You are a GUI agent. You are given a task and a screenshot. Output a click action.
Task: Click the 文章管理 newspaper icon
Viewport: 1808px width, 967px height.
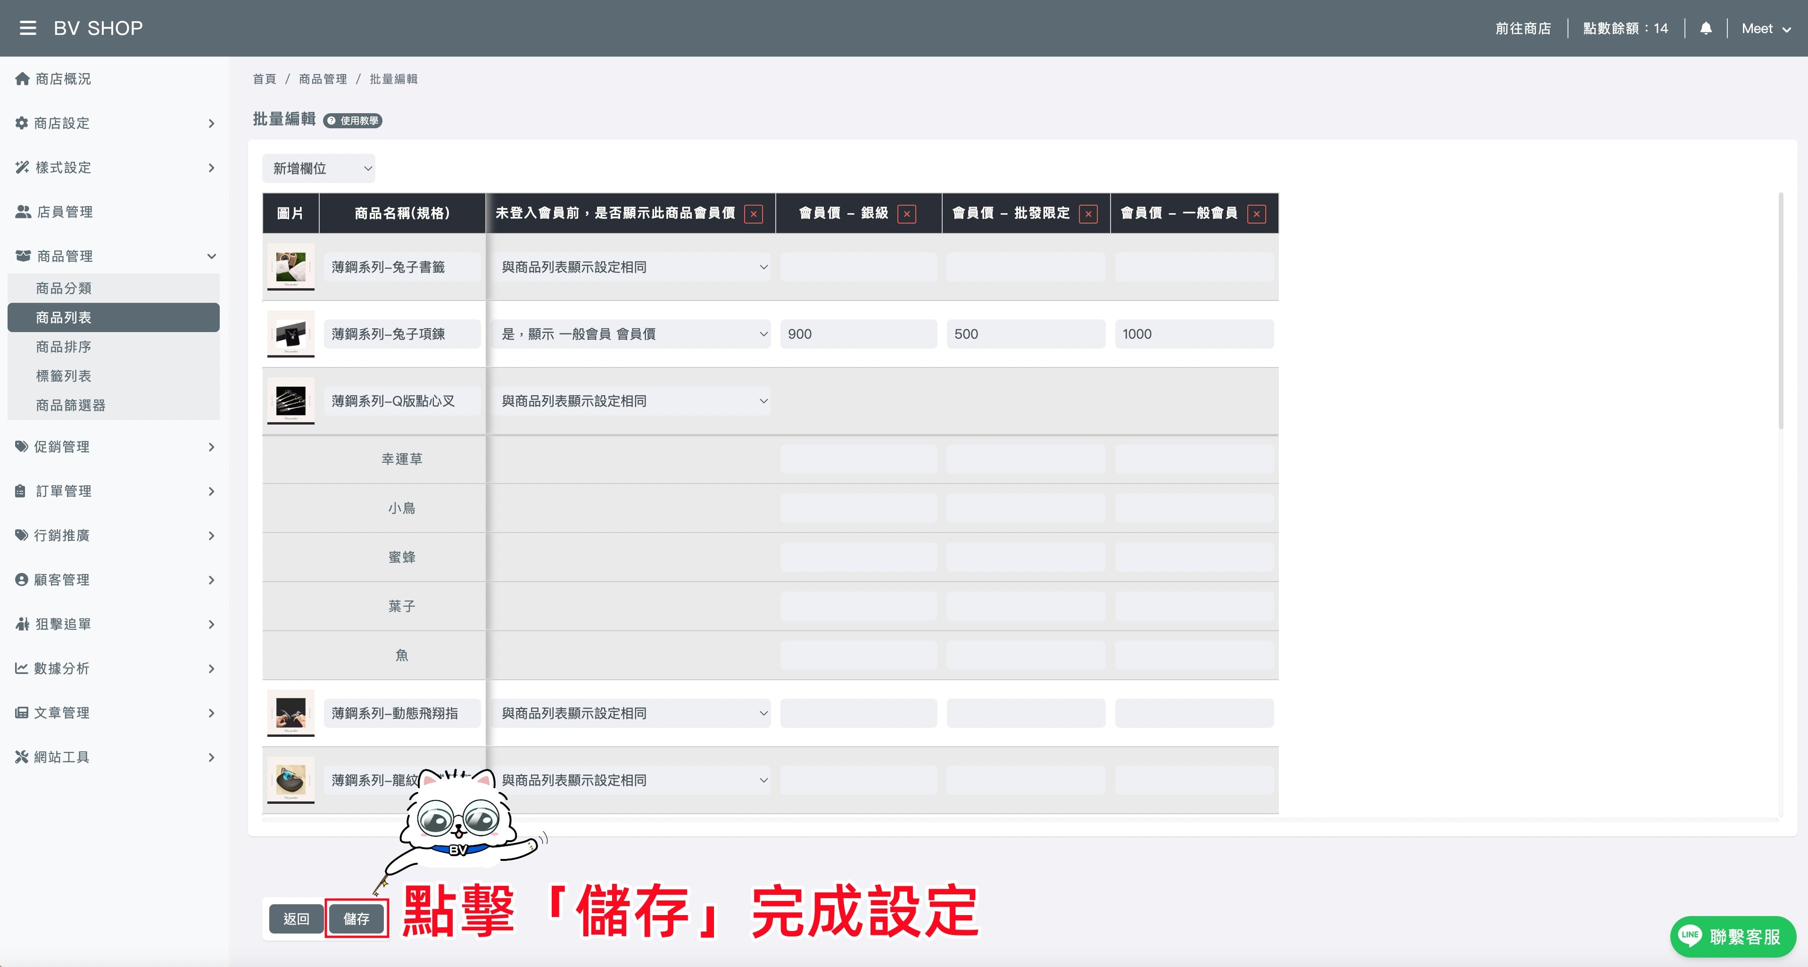[22, 712]
